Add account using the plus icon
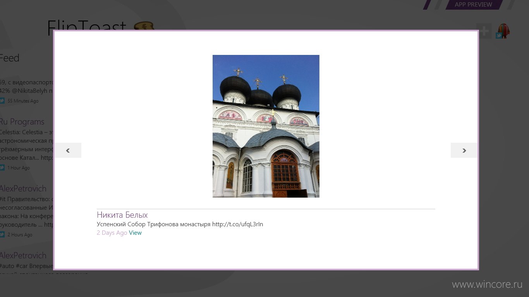 pyautogui.click(x=484, y=31)
